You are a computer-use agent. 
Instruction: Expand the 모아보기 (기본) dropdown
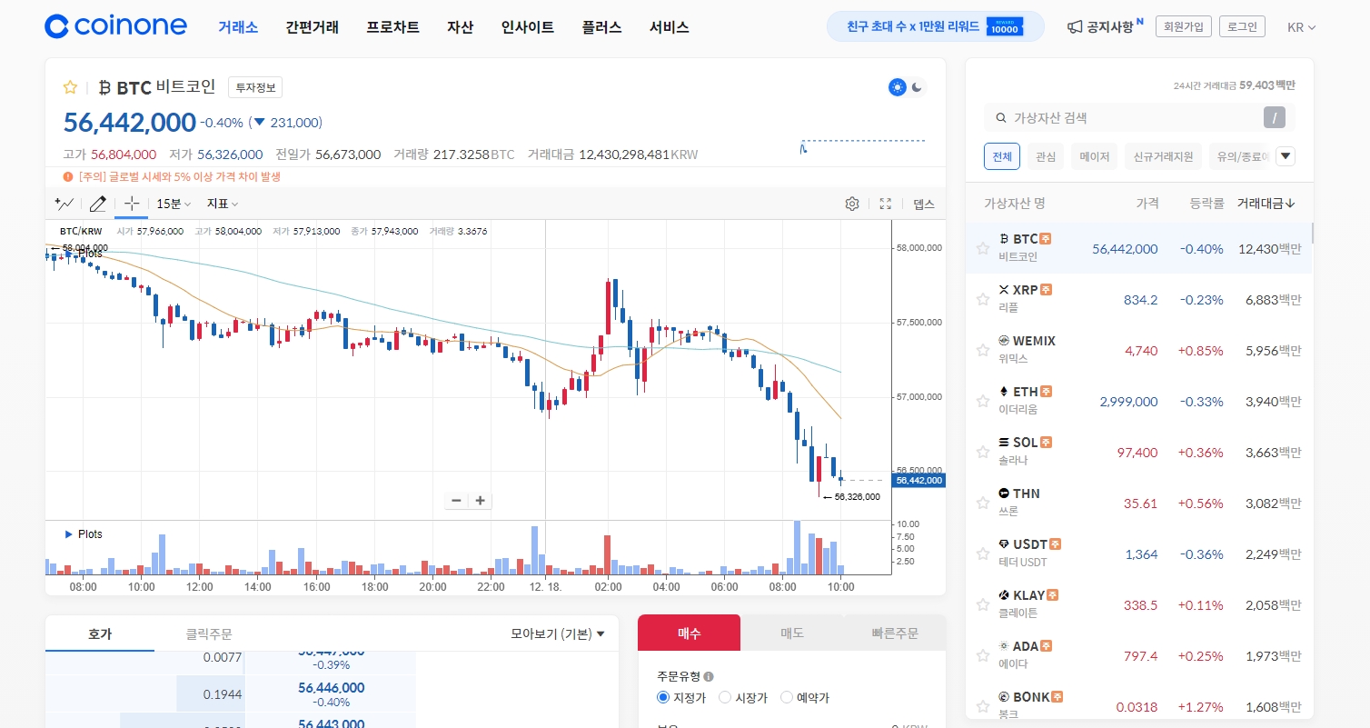pos(558,633)
